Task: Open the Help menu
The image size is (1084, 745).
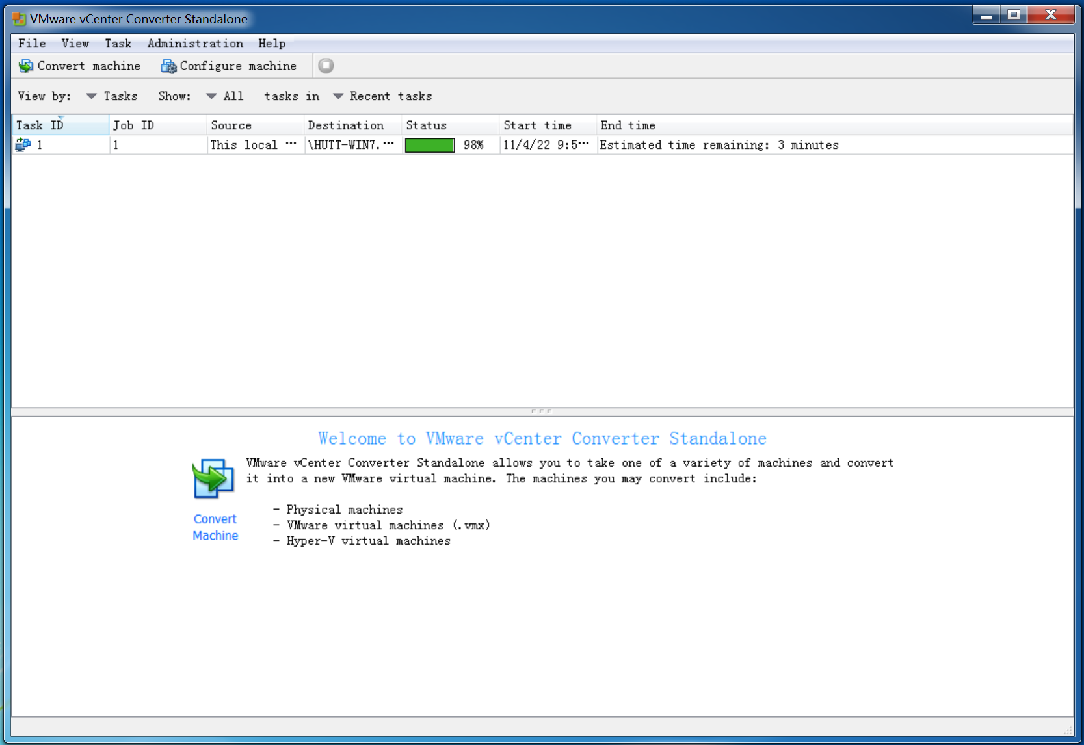Action: (272, 43)
